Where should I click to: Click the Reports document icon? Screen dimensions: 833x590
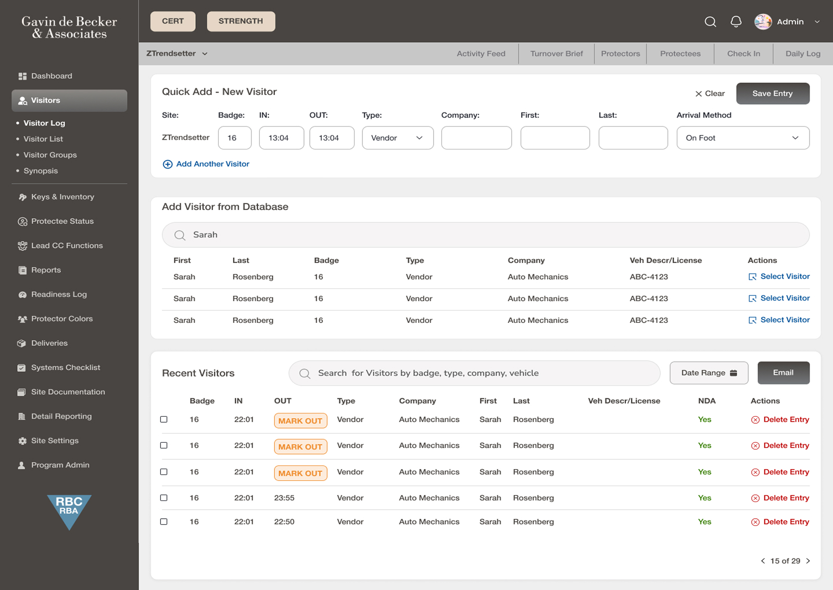(x=22, y=270)
